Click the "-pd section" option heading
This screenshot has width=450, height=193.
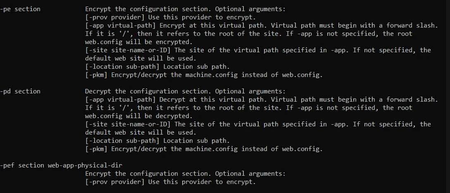20,91
